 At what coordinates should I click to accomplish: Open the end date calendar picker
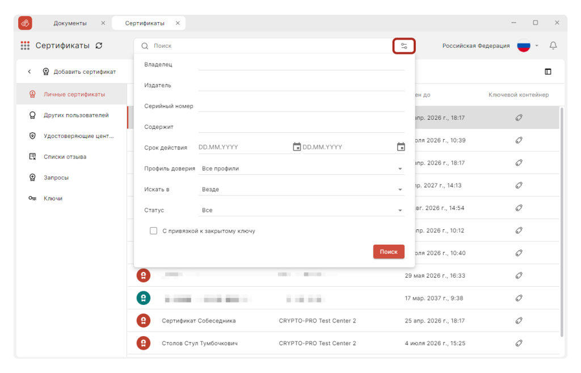pyautogui.click(x=401, y=147)
